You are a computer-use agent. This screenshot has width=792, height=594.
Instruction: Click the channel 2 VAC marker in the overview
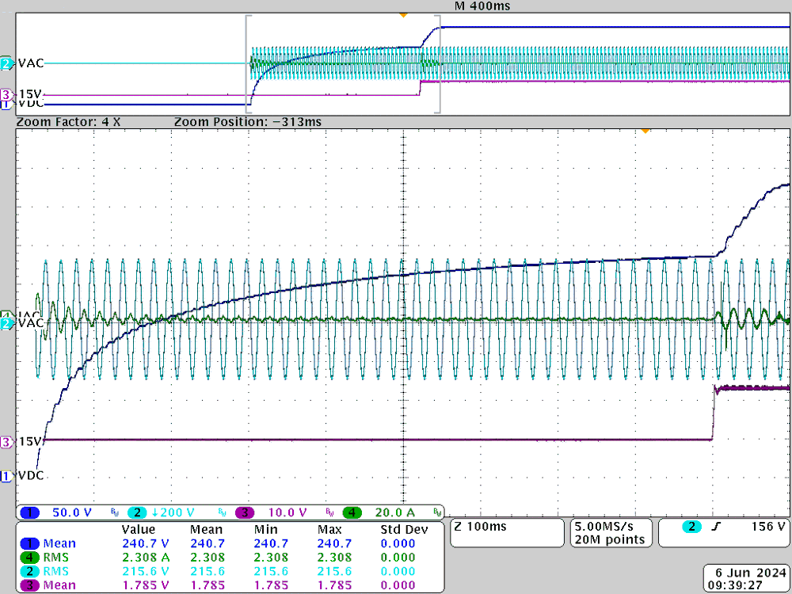click(6, 63)
